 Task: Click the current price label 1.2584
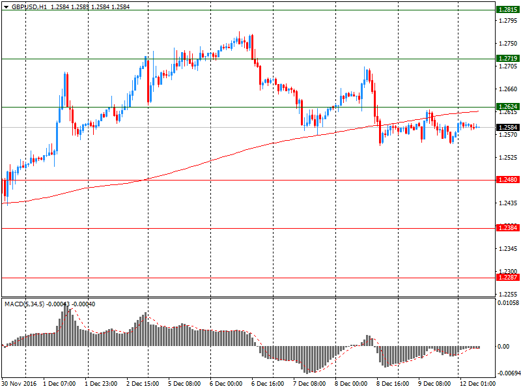[x=508, y=127]
